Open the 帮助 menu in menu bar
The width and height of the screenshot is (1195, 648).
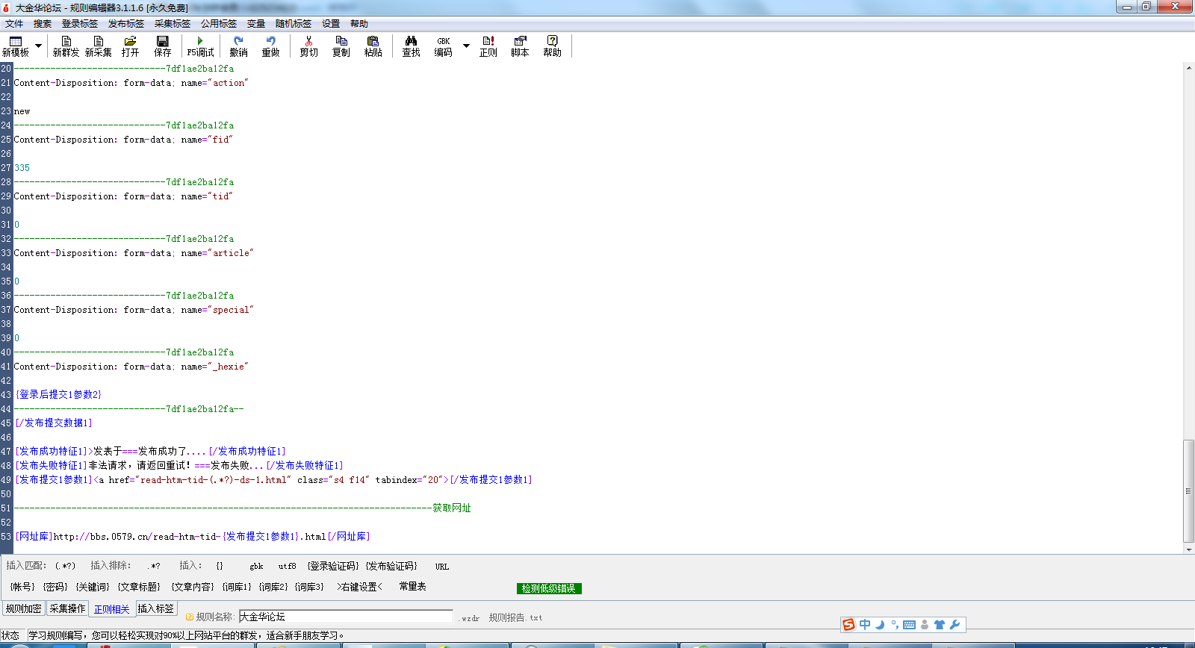click(359, 24)
